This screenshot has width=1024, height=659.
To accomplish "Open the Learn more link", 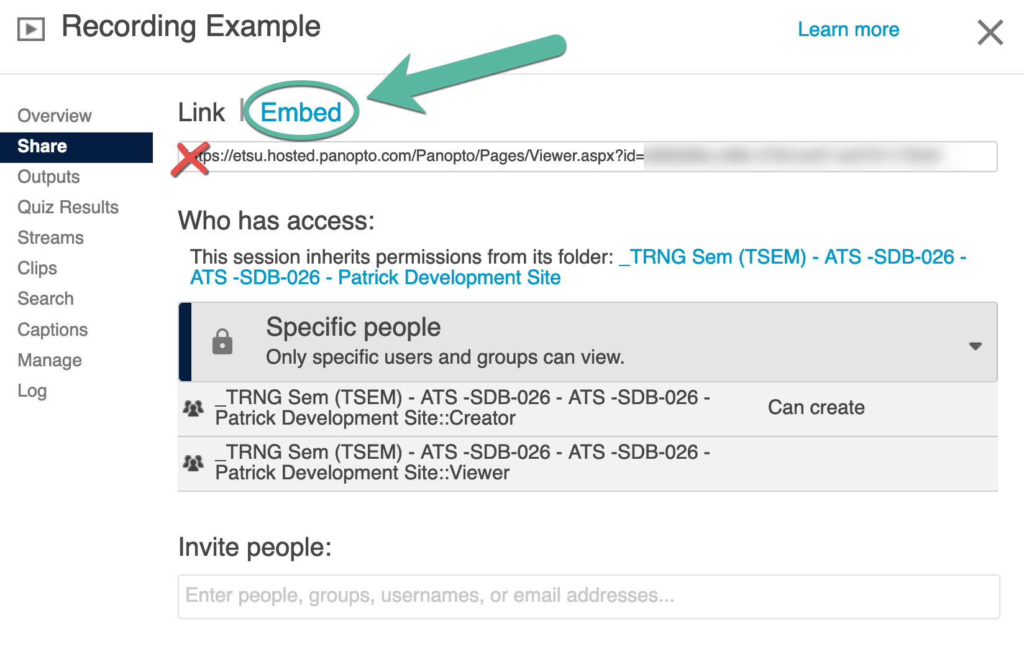I will (x=848, y=29).
